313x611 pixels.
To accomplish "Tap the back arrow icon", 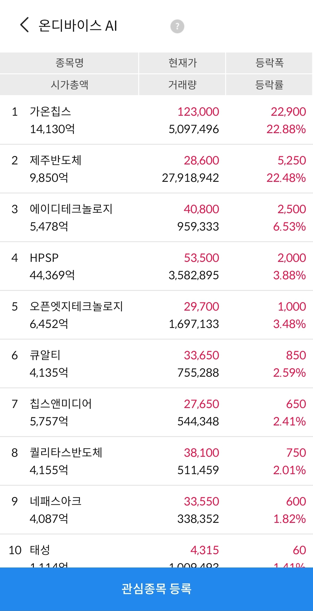I will (25, 25).
